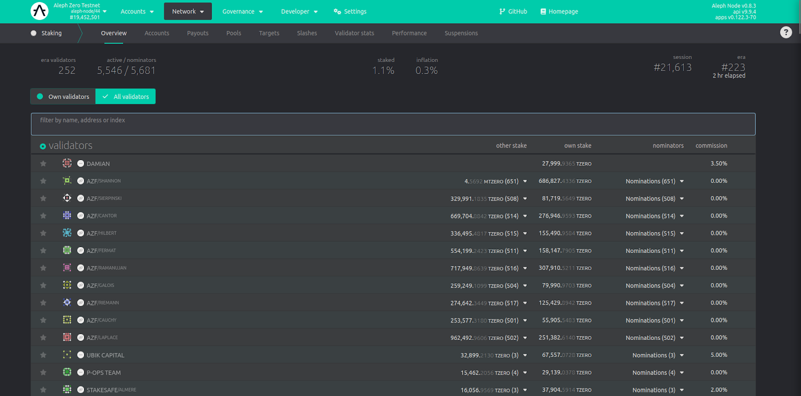Screen dimensions: 801x396
Task: Open the GitHub link
Action: [513, 11]
